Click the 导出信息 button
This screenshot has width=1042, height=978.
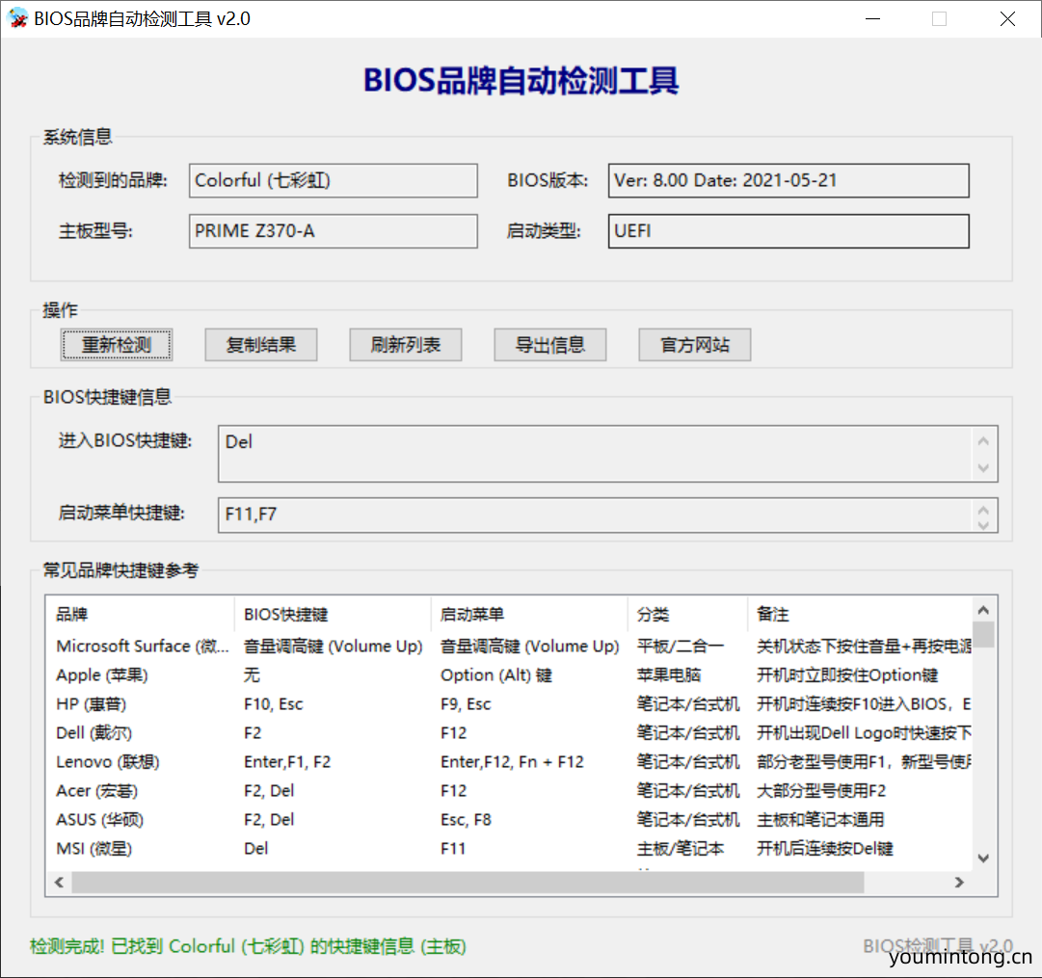(550, 345)
